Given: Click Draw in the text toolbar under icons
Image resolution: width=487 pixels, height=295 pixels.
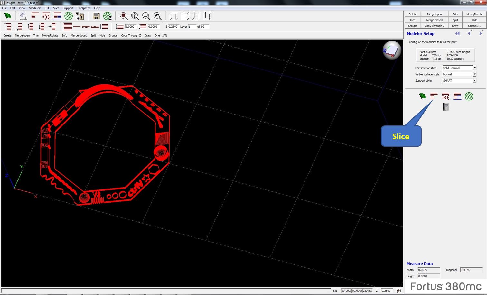Looking at the screenshot, I should 148,36.
